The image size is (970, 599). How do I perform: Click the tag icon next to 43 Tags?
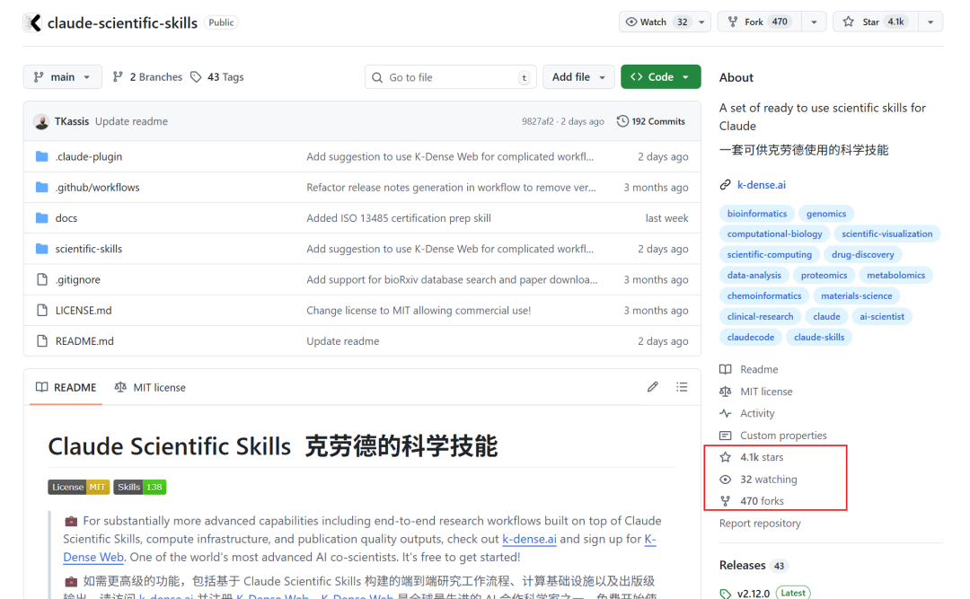pyautogui.click(x=196, y=76)
